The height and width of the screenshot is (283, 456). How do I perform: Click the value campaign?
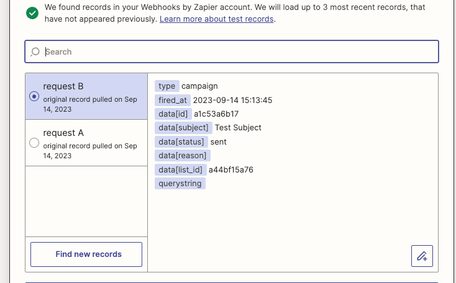click(199, 86)
